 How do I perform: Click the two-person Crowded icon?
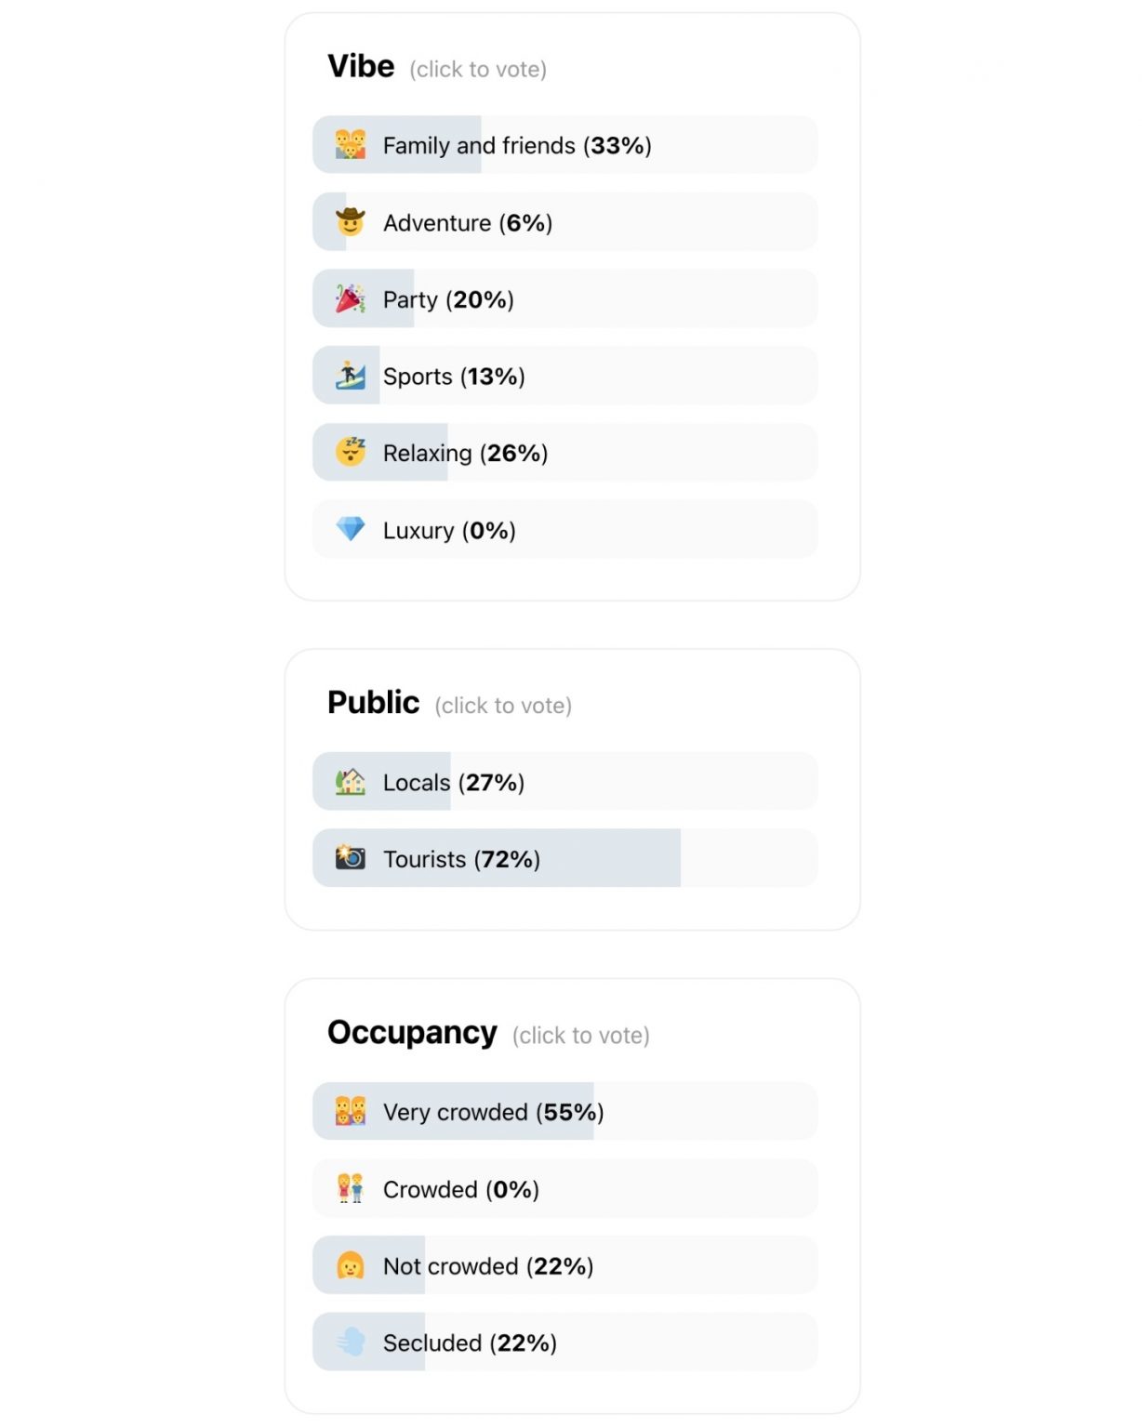coord(351,1189)
